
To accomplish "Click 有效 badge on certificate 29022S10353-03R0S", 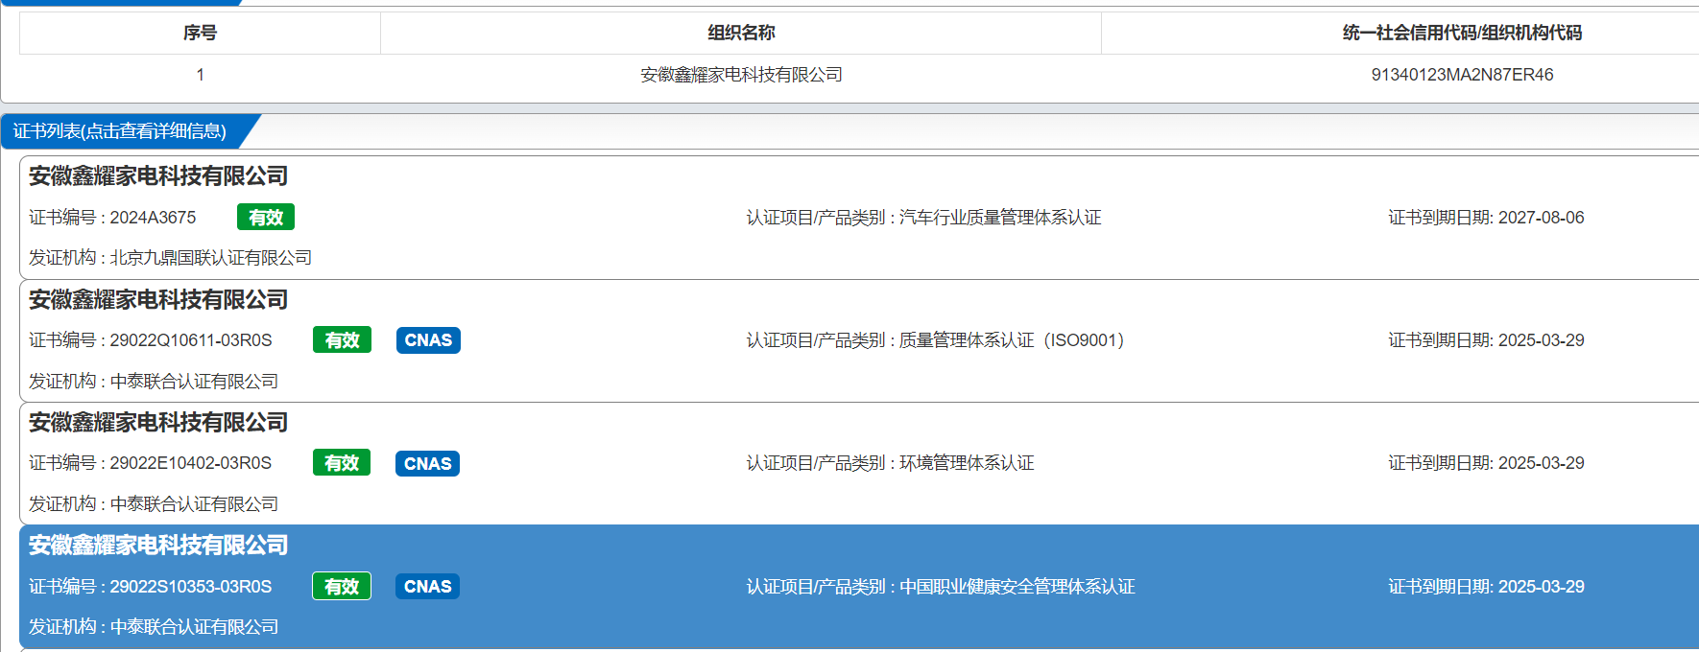I will tap(342, 587).
